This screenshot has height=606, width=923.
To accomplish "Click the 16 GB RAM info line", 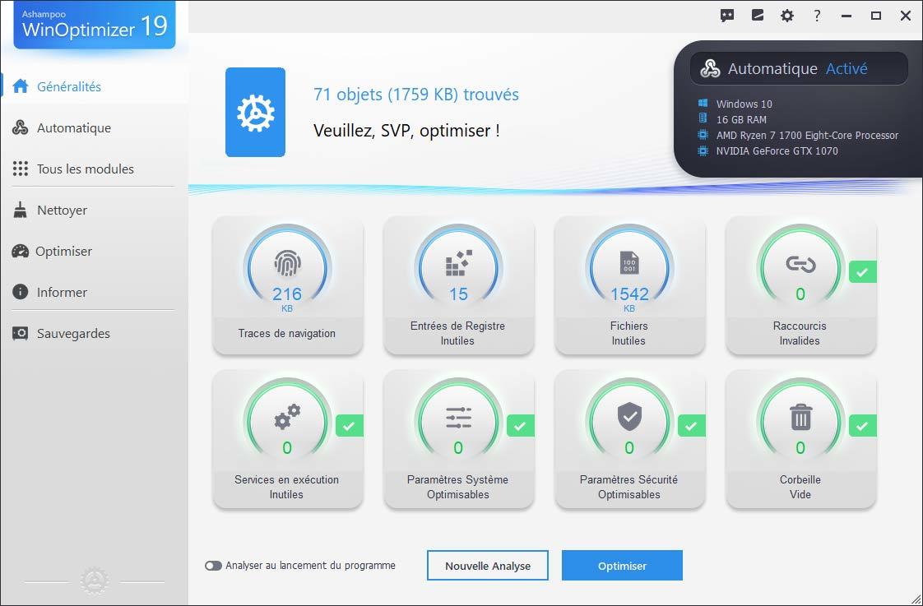I will pyautogui.click(x=741, y=119).
